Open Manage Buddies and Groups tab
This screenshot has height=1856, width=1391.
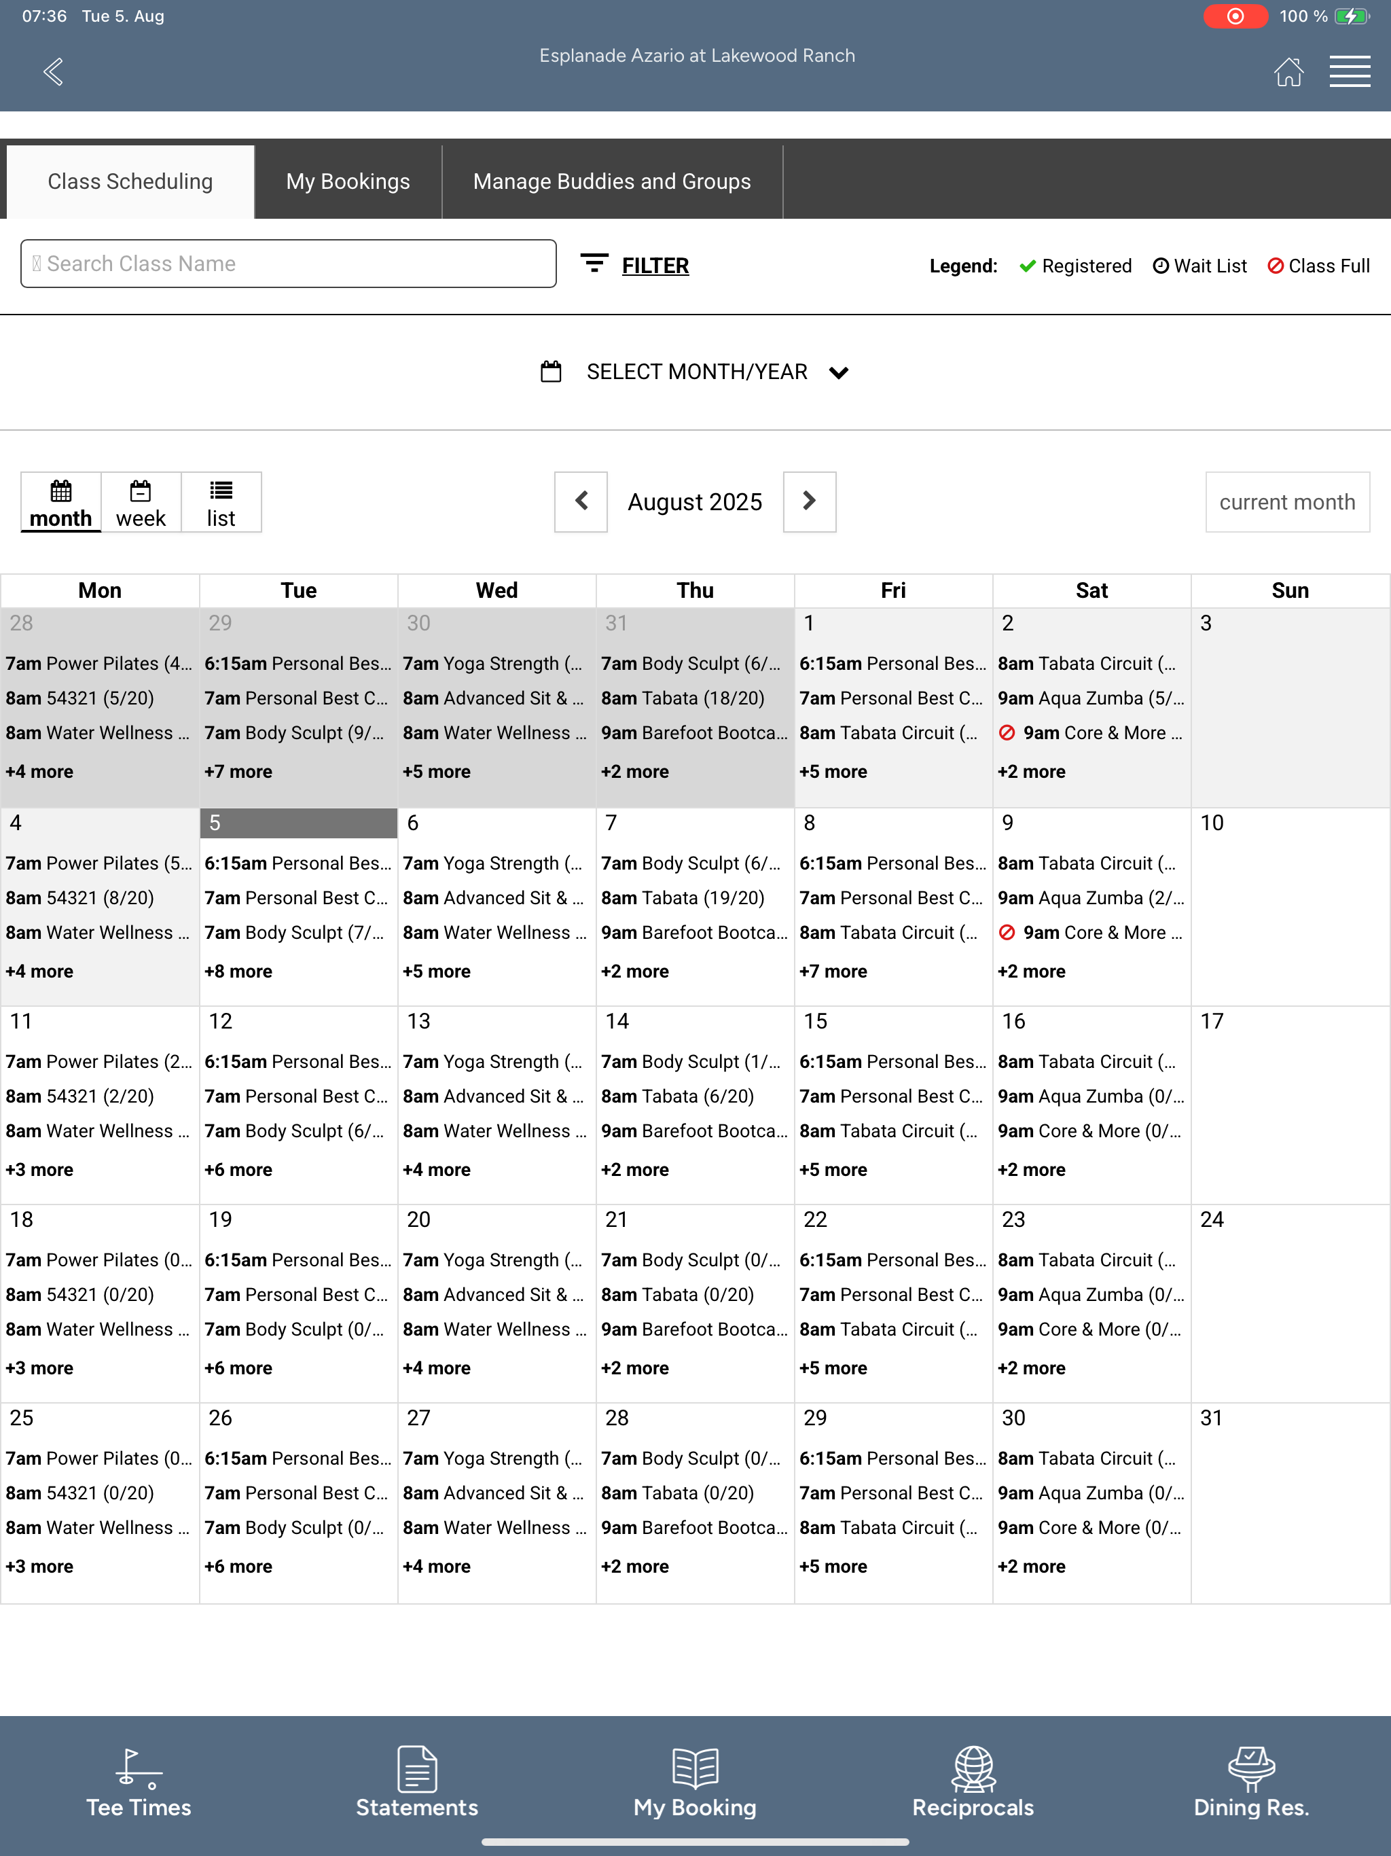(611, 181)
